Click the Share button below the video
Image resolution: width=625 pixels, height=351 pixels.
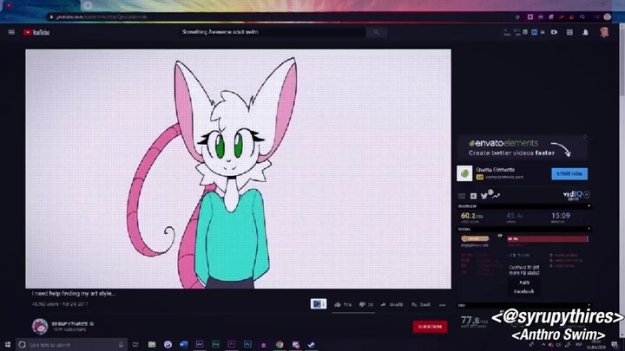click(392, 304)
